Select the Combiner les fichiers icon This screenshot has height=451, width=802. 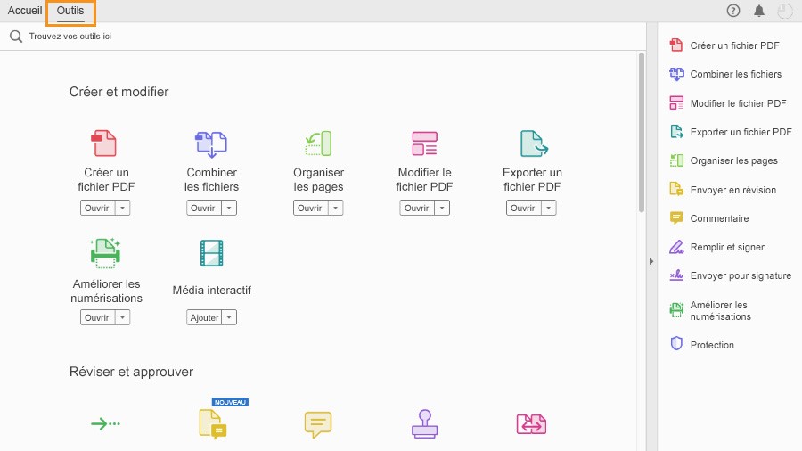211,143
